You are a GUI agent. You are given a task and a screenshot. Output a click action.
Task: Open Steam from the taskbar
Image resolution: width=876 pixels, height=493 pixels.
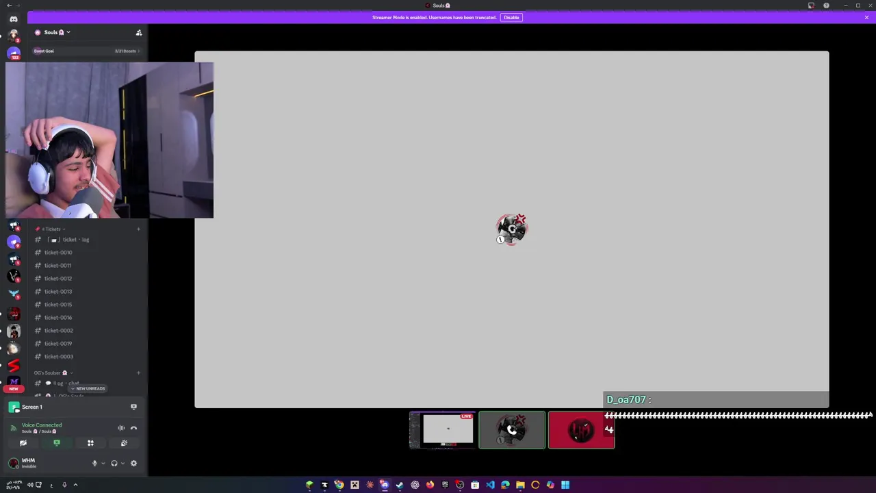[x=400, y=485]
